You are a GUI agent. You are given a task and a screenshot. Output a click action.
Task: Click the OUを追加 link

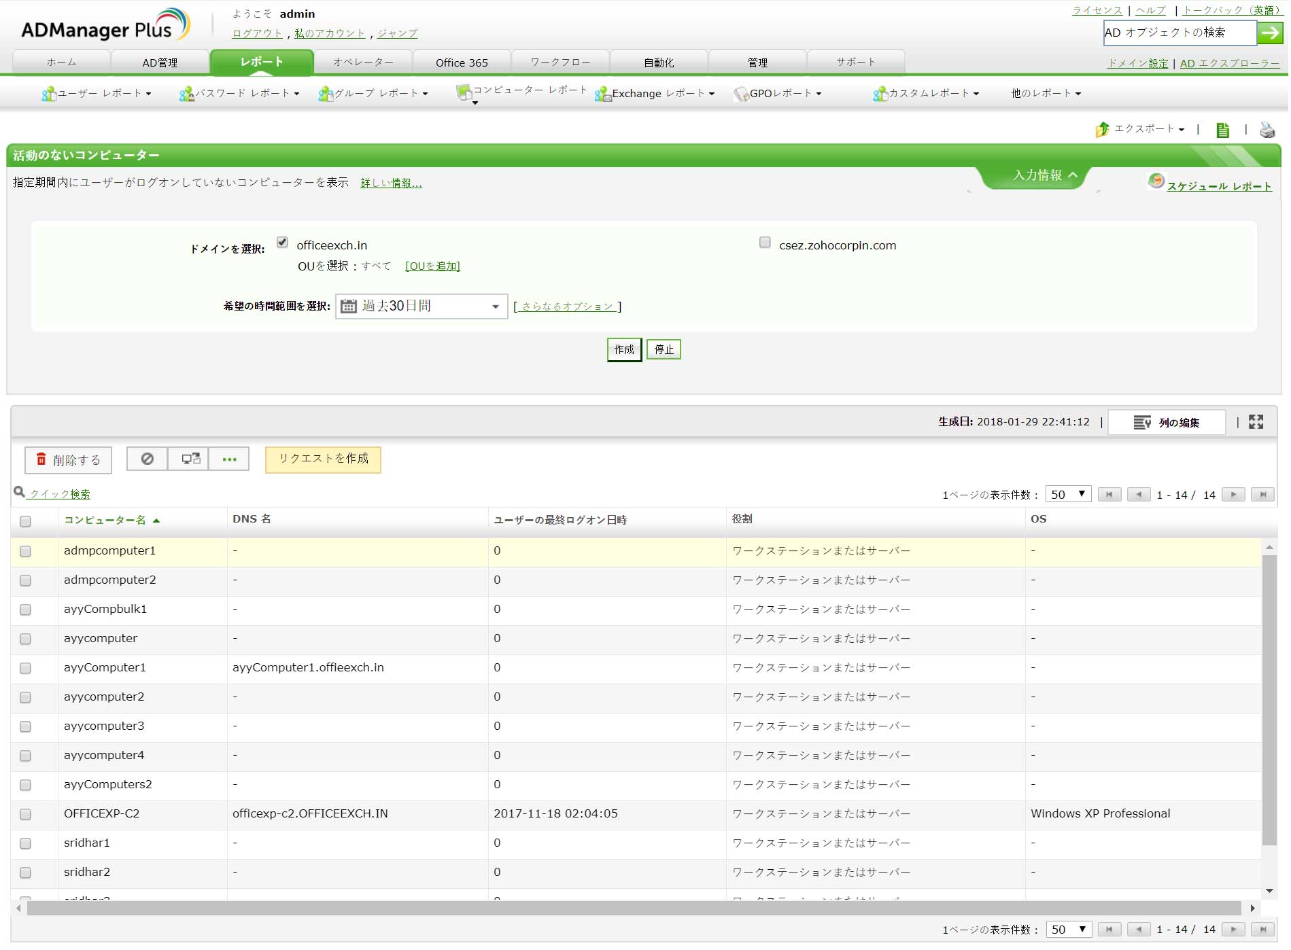[x=434, y=267]
